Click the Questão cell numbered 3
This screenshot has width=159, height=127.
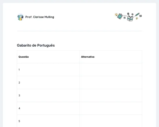point(48,96)
